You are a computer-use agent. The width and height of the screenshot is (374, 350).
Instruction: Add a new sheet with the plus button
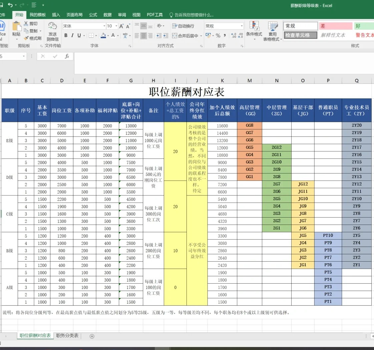92,336
